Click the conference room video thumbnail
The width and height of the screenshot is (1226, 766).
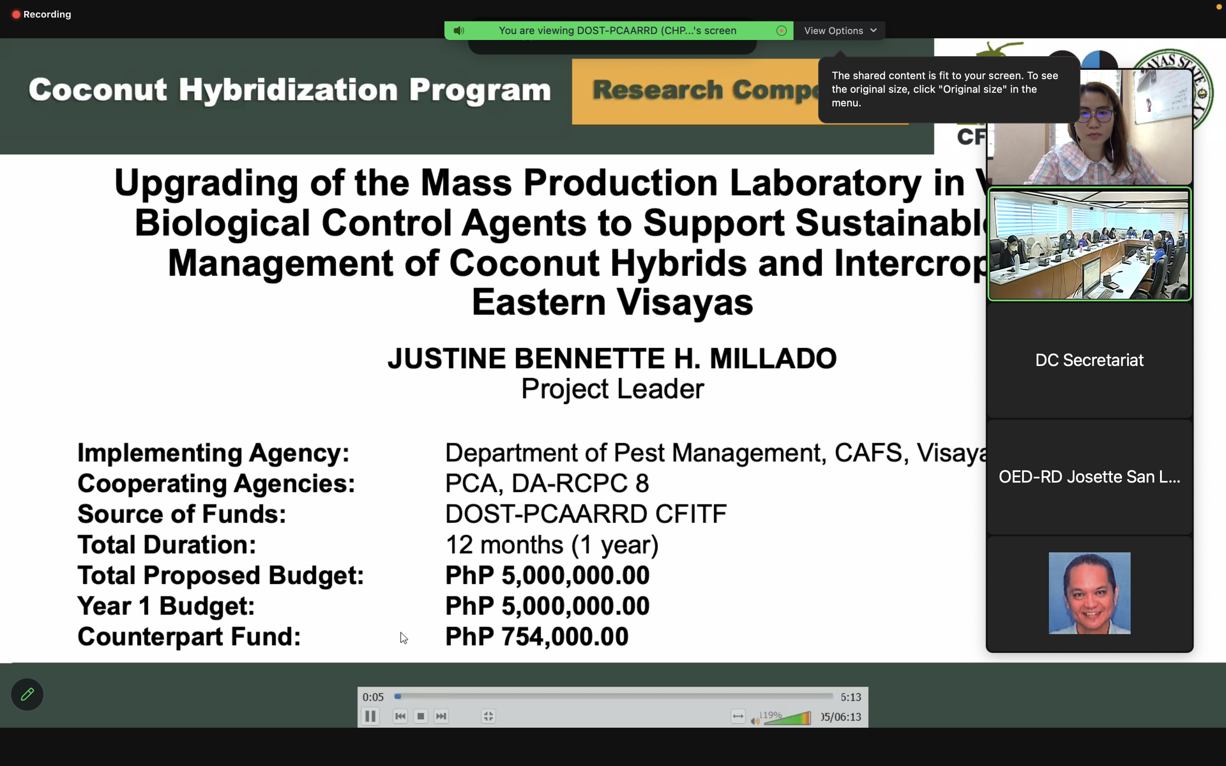click(1089, 244)
